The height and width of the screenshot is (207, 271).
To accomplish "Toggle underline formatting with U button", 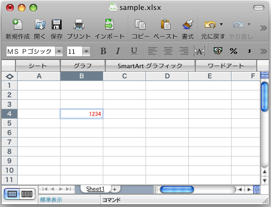I will pyautogui.click(x=134, y=51).
